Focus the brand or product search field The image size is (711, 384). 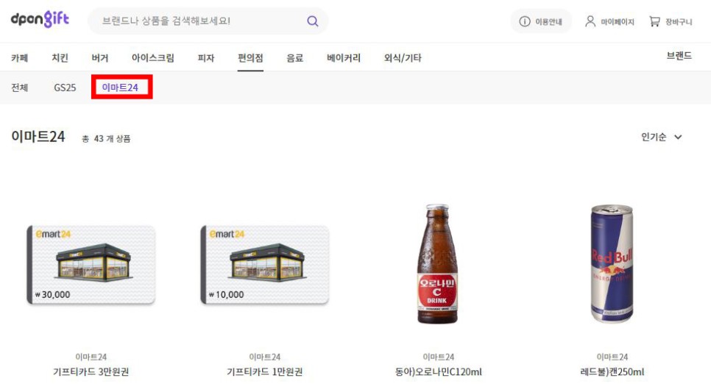208,21
